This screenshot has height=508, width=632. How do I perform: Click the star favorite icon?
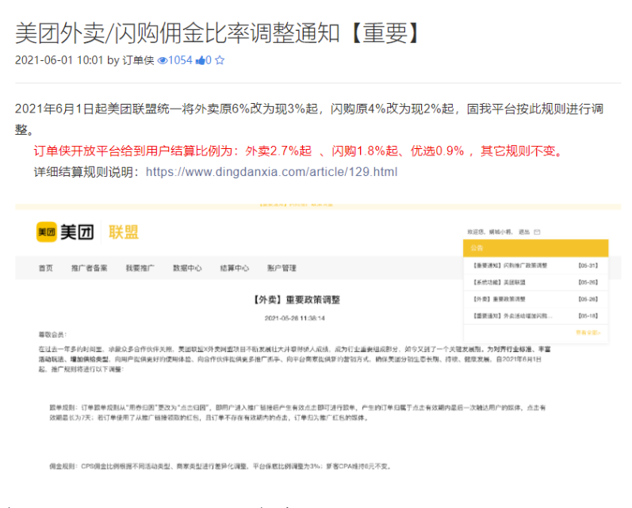[x=220, y=60]
